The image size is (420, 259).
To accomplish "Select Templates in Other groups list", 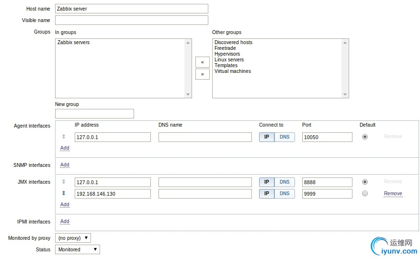I will [226, 65].
